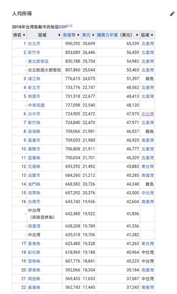Image resolution: width=177 pixels, height=294 pixels.
Task: Open 東台灣 link in 花蓮縣 row
Action: 148,166
